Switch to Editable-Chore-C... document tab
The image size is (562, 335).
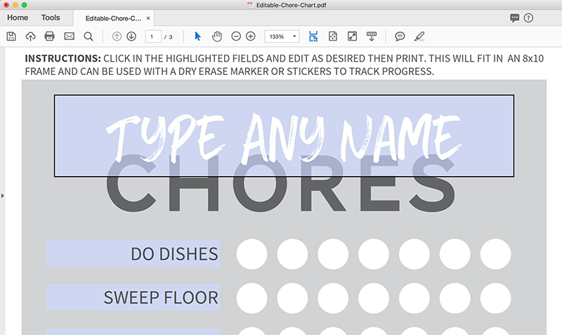tap(113, 18)
